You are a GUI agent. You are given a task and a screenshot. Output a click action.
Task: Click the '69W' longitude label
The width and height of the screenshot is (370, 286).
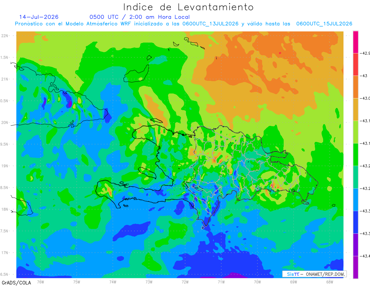click(294, 282)
